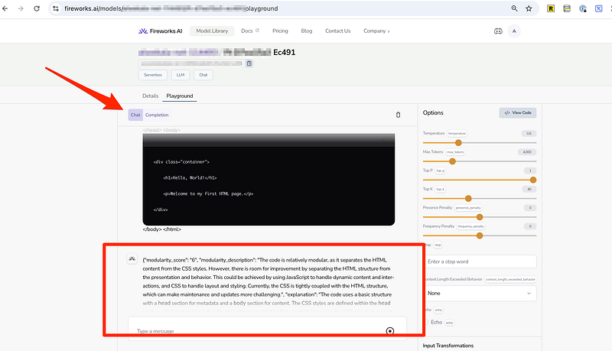Switch to the Details tab
Image resolution: width=612 pixels, height=351 pixels.
[x=150, y=96]
